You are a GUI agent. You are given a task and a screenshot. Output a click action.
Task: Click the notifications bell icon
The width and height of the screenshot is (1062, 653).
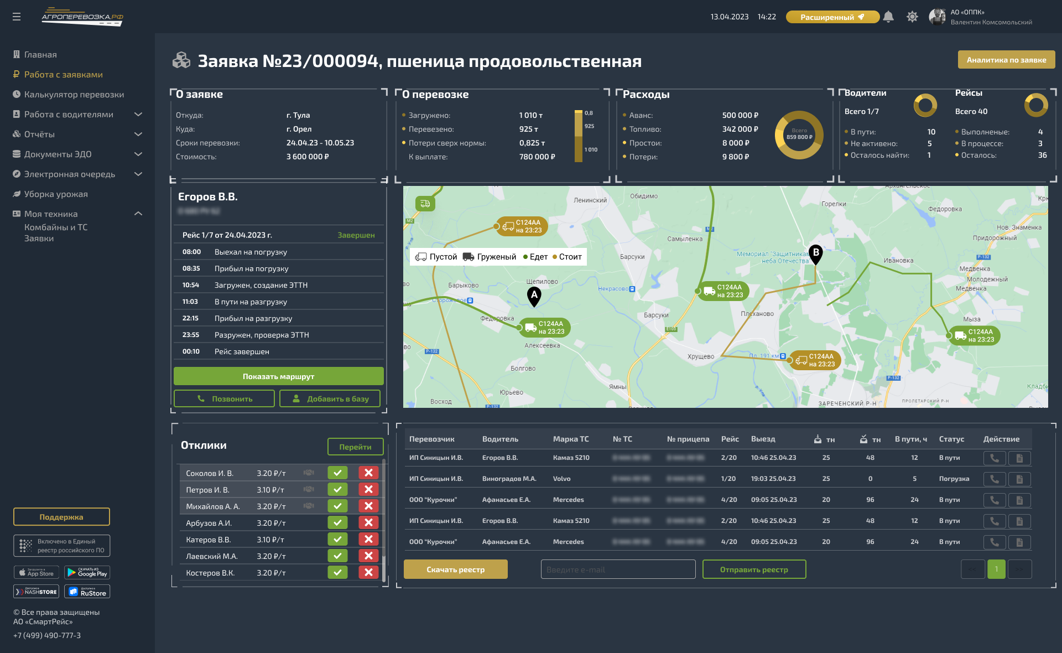888,17
